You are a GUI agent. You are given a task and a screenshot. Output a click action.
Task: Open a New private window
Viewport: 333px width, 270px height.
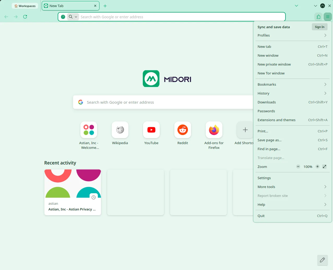click(292, 64)
